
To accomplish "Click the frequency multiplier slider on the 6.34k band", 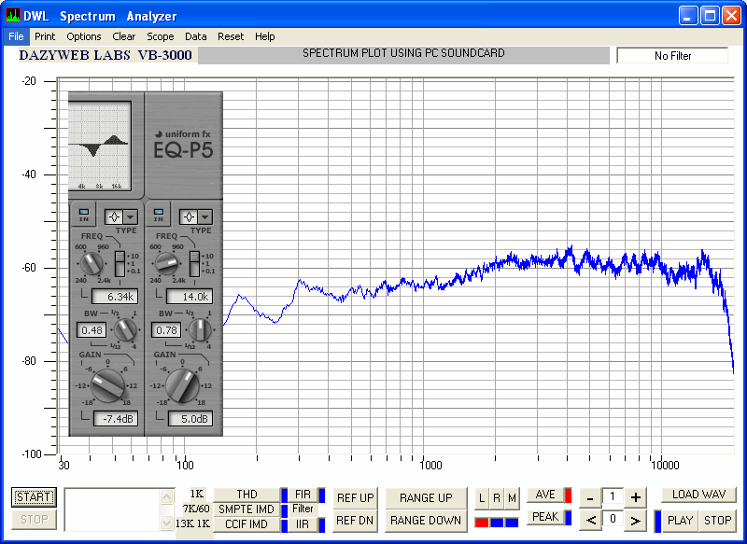I will click(120, 264).
